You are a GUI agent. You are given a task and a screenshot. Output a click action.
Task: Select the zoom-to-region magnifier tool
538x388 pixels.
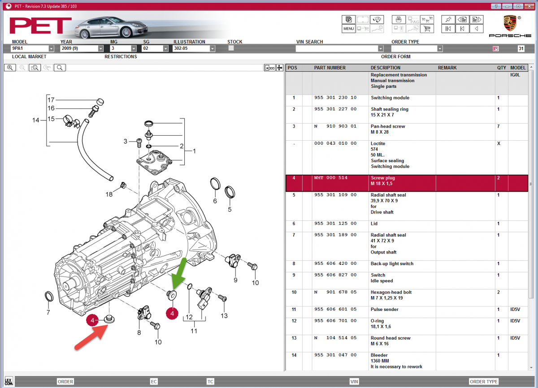point(35,68)
